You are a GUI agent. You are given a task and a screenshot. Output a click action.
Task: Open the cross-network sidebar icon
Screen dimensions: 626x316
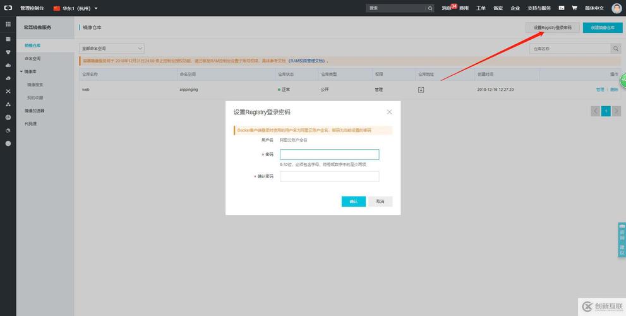(8, 92)
